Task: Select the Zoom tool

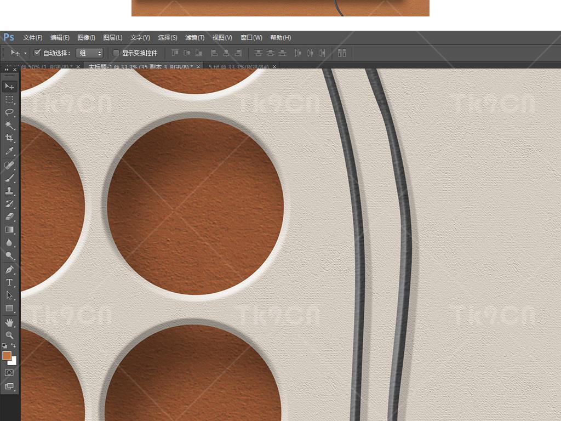Action: tap(9, 335)
